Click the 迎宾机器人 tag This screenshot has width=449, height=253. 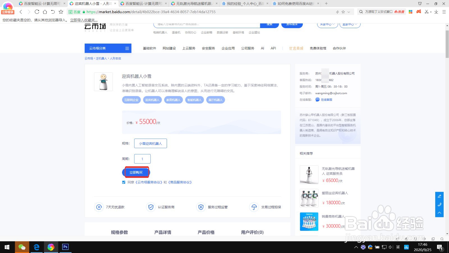[x=152, y=100]
